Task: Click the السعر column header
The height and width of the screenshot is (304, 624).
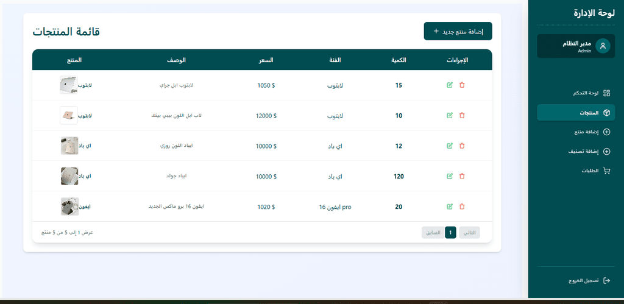Action: point(266,60)
